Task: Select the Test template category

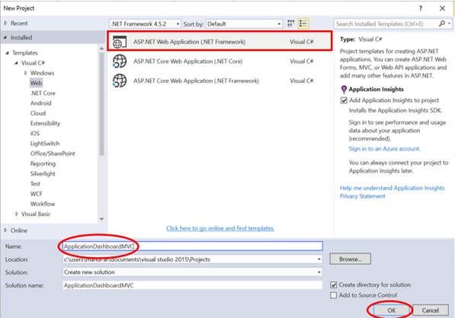Action: (x=35, y=184)
